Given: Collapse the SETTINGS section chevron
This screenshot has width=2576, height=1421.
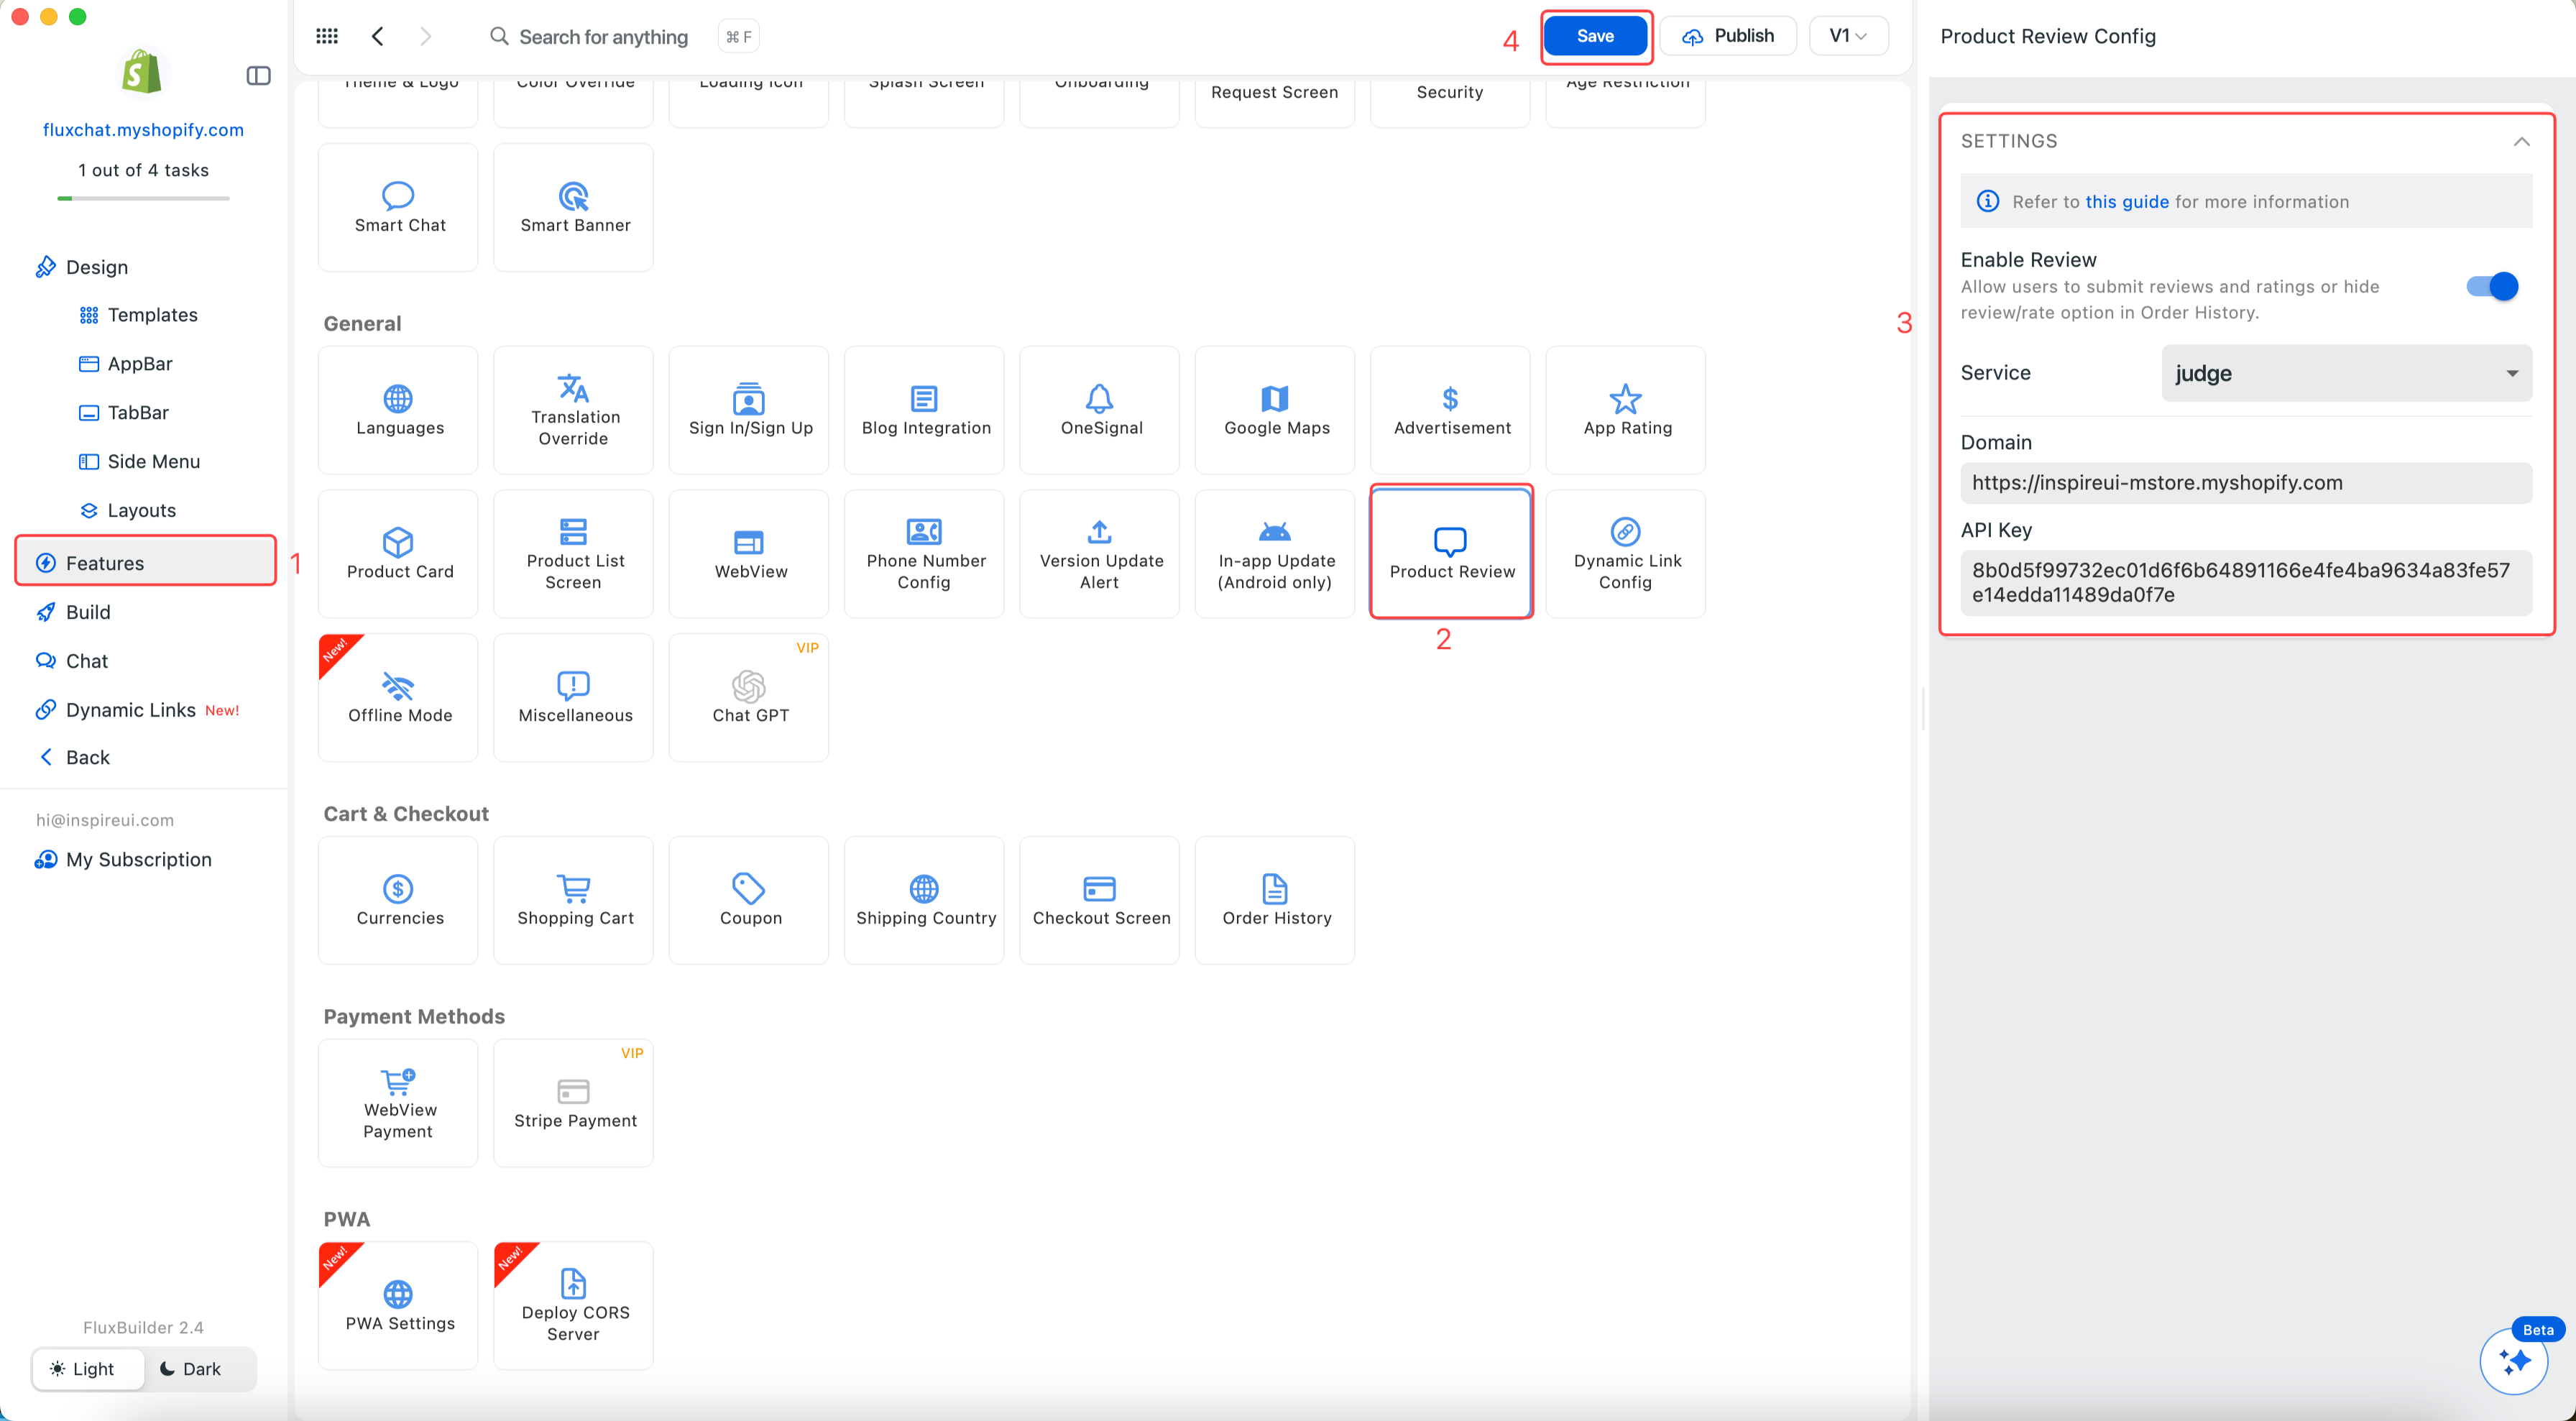Looking at the screenshot, I should (x=2521, y=142).
